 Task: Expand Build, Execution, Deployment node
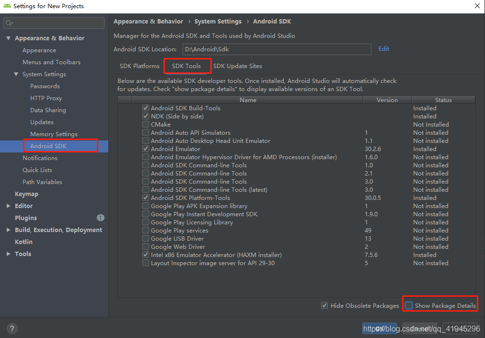tap(8, 230)
